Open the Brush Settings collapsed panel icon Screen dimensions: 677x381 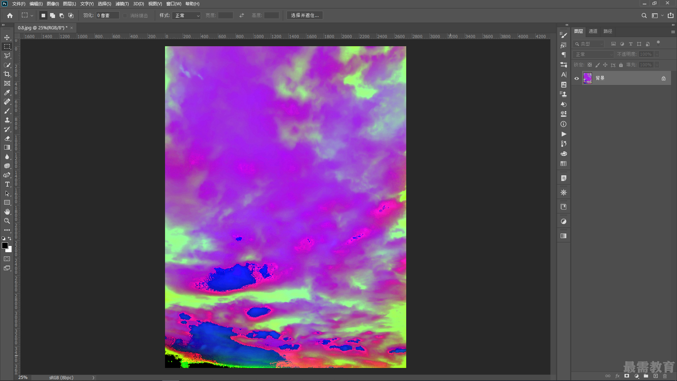pos(563,35)
